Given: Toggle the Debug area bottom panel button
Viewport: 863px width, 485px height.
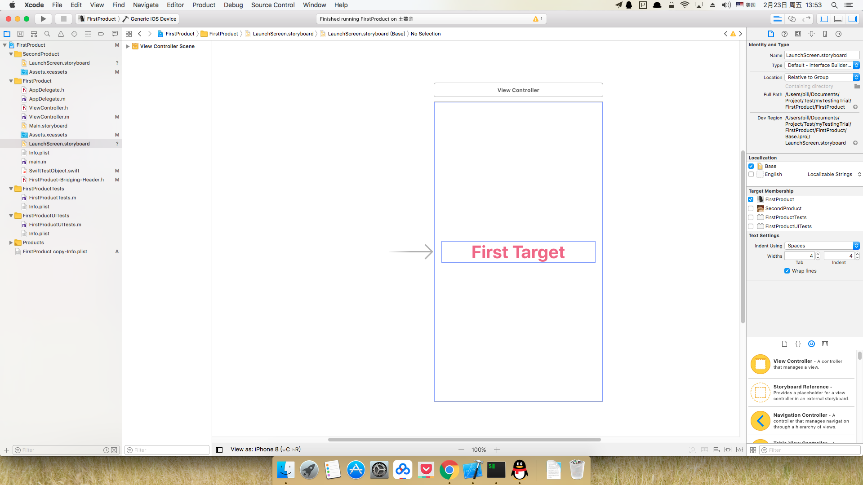Looking at the screenshot, I should click(838, 19).
